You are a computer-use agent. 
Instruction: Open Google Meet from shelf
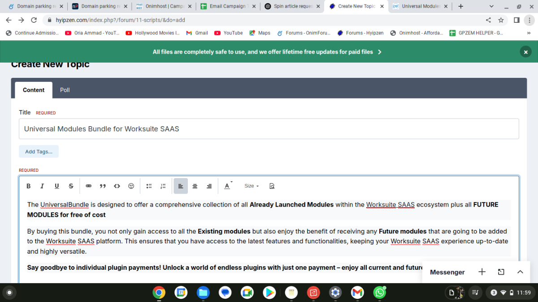[x=247, y=293]
